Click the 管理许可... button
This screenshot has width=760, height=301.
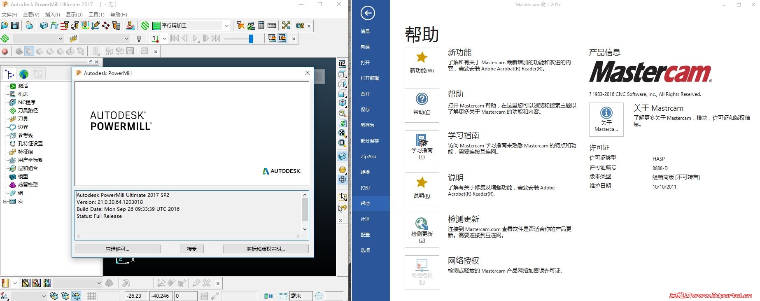(x=118, y=249)
